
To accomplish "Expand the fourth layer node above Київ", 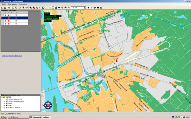I will pyautogui.click(x=4, y=103).
